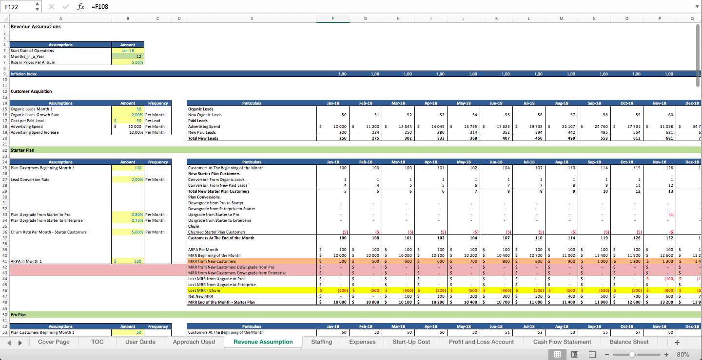702x360 pixels.
Task: Open the TOC sheet tab
Action: click(97, 342)
